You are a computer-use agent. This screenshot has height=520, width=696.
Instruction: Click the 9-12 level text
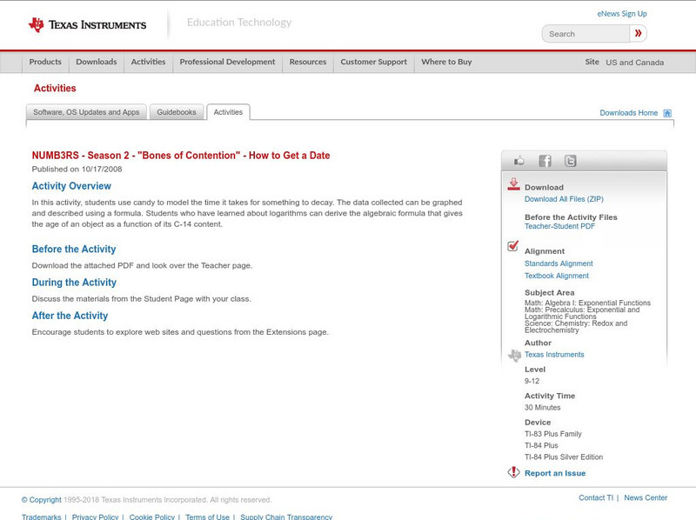click(x=532, y=381)
